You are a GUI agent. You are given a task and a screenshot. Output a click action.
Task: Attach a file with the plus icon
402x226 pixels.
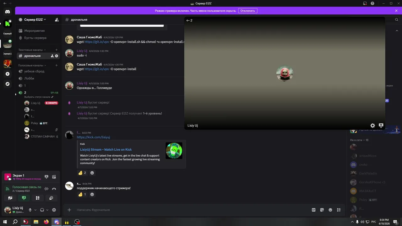[69, 210]
